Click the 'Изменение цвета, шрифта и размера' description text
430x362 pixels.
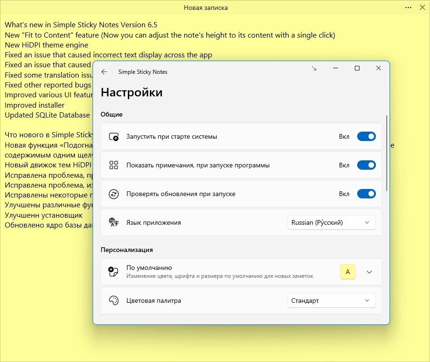point(219,276)
